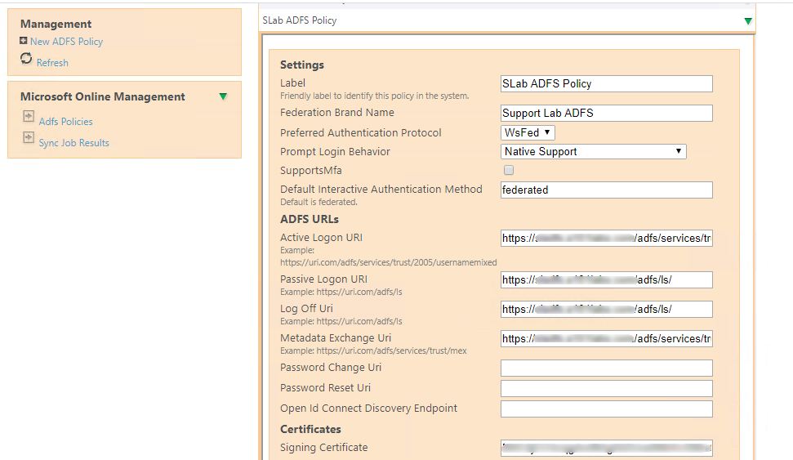Open the Sync Job Results menu item
The height and width of the screenshot is (460, 793).
(74, 143)
